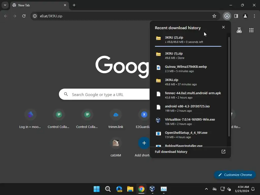Click the address bar URL x0.at/3K9U.zip
The height and width of the screenshot is (195, 260).
[x=51, y=16]
